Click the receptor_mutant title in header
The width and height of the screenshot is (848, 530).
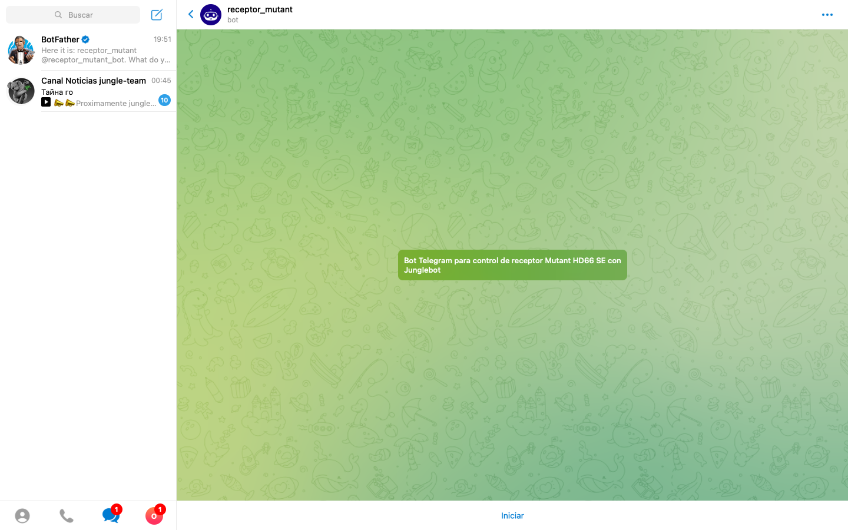(260, 9)
